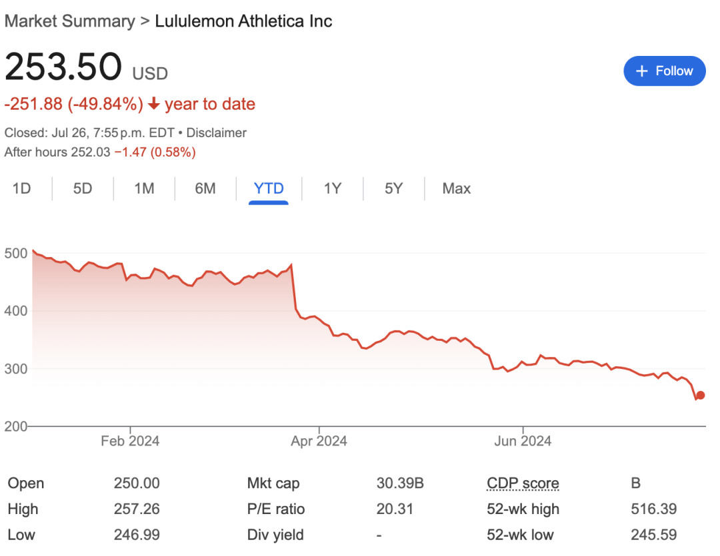Open the Disclaimer link

coord(216,133)
